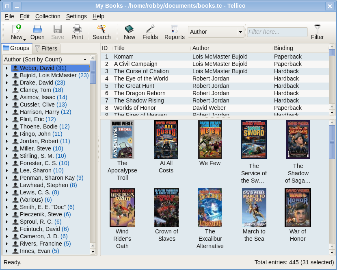
Task: Expand the Ringo, John group
Action: pos(7,134)
